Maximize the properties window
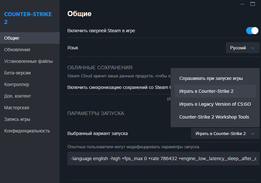The image size is (261, 183). pyautogui.click(x=253, y=4)
